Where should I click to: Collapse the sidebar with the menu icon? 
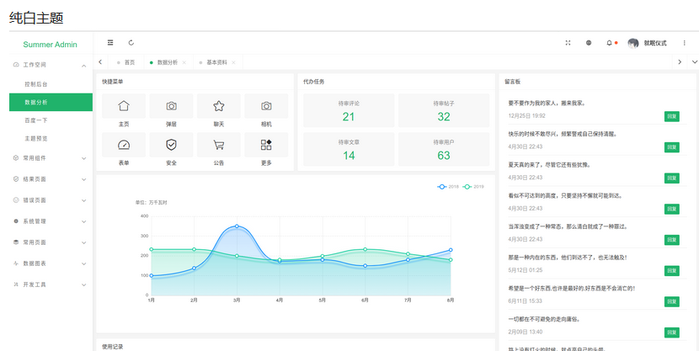coord(110,42)
